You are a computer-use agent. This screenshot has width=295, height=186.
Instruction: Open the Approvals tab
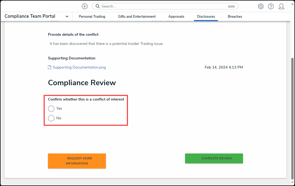176,16
